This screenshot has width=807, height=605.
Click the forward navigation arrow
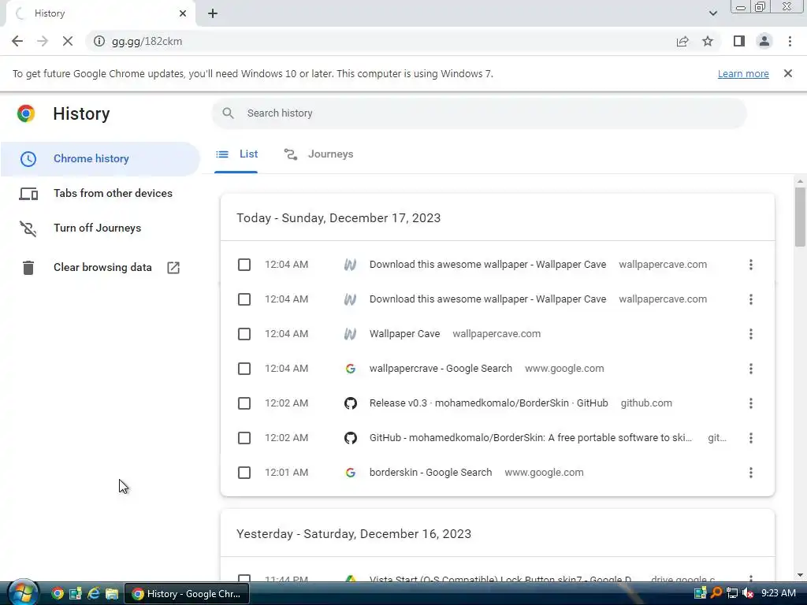pyautogui.click(x=43, y=41)
